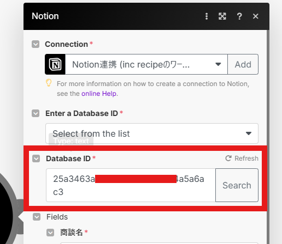Open the Notion連携 connection dropdown
282x244 pixels.
(x=146, y=64)
